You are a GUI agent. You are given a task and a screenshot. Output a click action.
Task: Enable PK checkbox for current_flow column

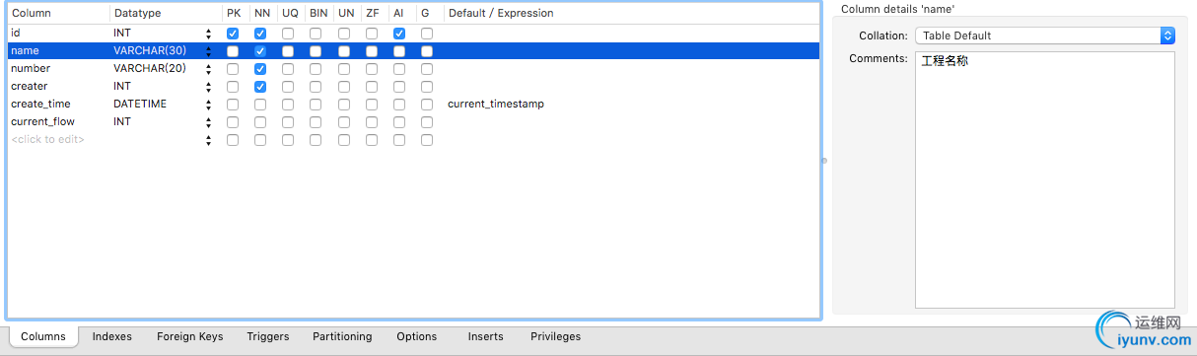(x=233, y=122)
